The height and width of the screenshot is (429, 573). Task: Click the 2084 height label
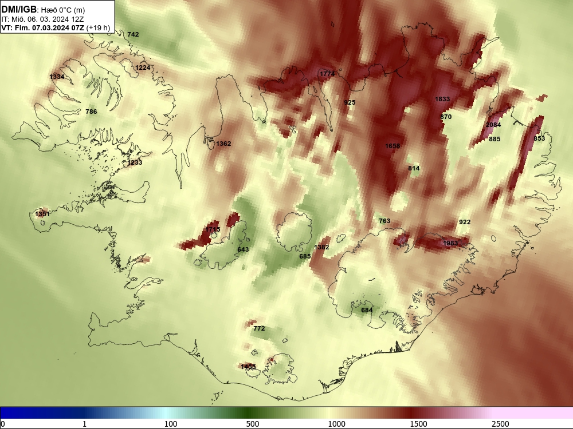493,125
